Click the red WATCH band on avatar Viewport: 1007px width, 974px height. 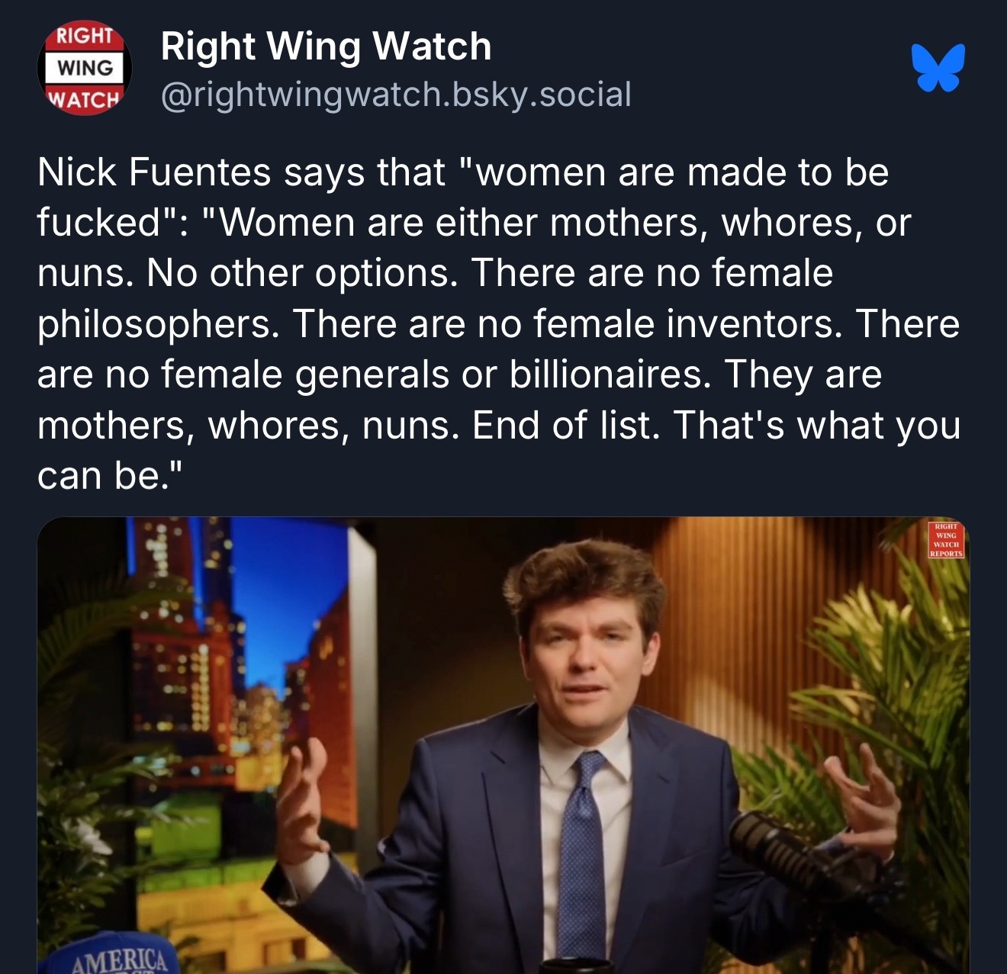tap(84, 99)
